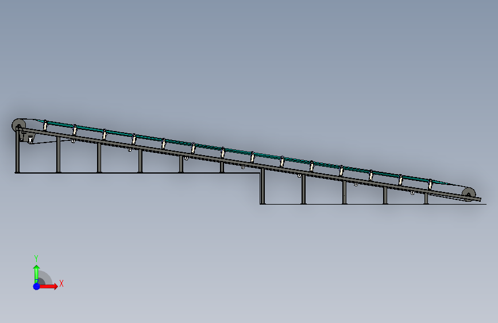Viewport: 498px width, 323px height.
Task: Select the small tail pulley at conveyor bottom
Action: (x=469, y=194)
